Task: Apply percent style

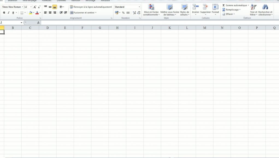Action: (123, 13)
